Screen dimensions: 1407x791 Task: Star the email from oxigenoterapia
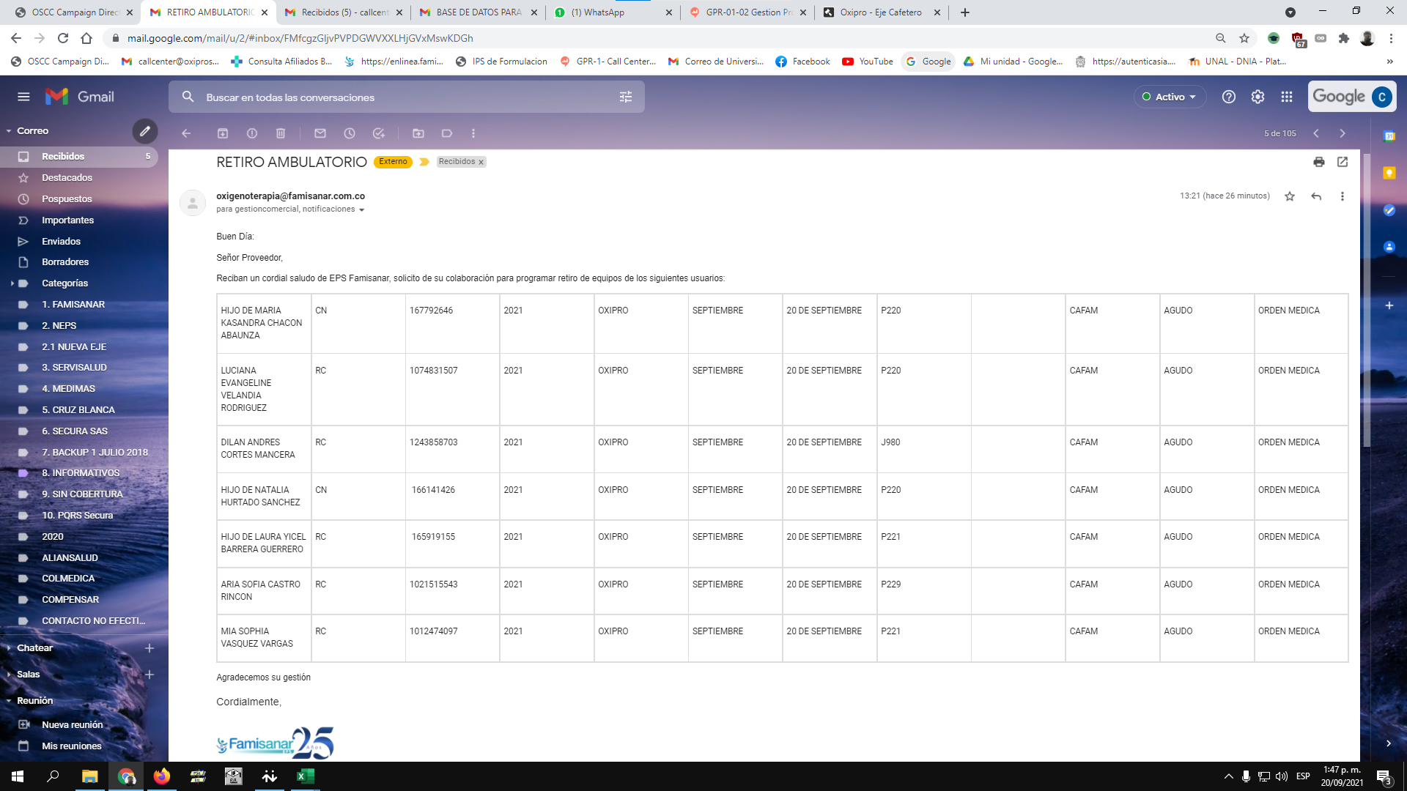[1290, 196]
